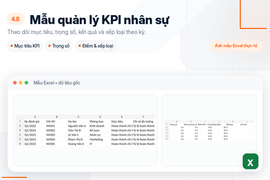Screen dimensions: 270x180
Task: Select column header G in right sheet
Action: (x=177, y=121)
